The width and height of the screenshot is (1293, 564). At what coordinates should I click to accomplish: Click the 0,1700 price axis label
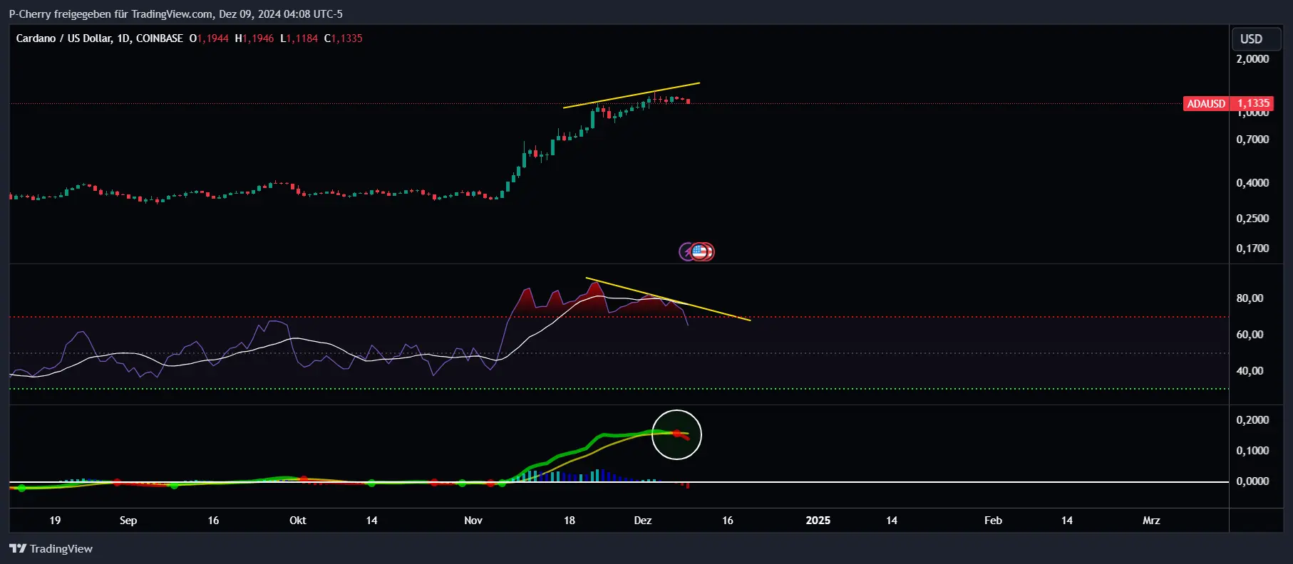tap(1252, 249)
